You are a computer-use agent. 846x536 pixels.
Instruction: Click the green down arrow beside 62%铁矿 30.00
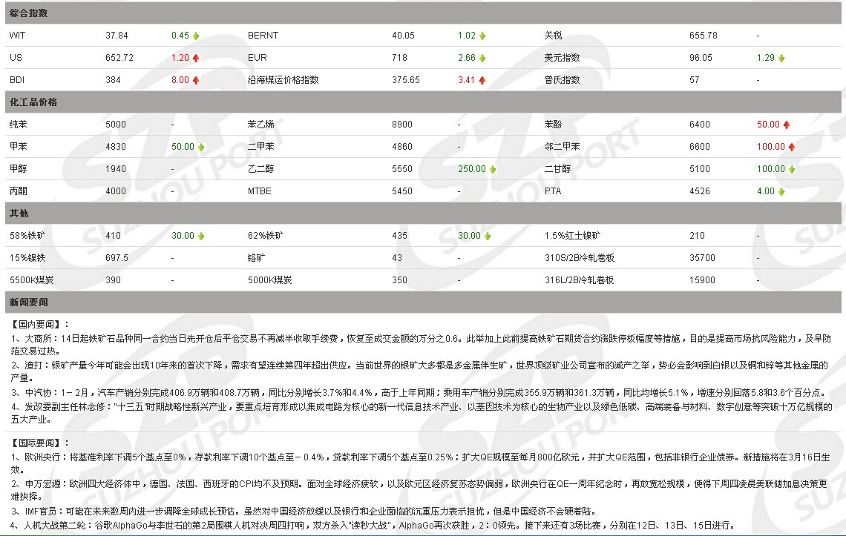(x=488, y=236)
